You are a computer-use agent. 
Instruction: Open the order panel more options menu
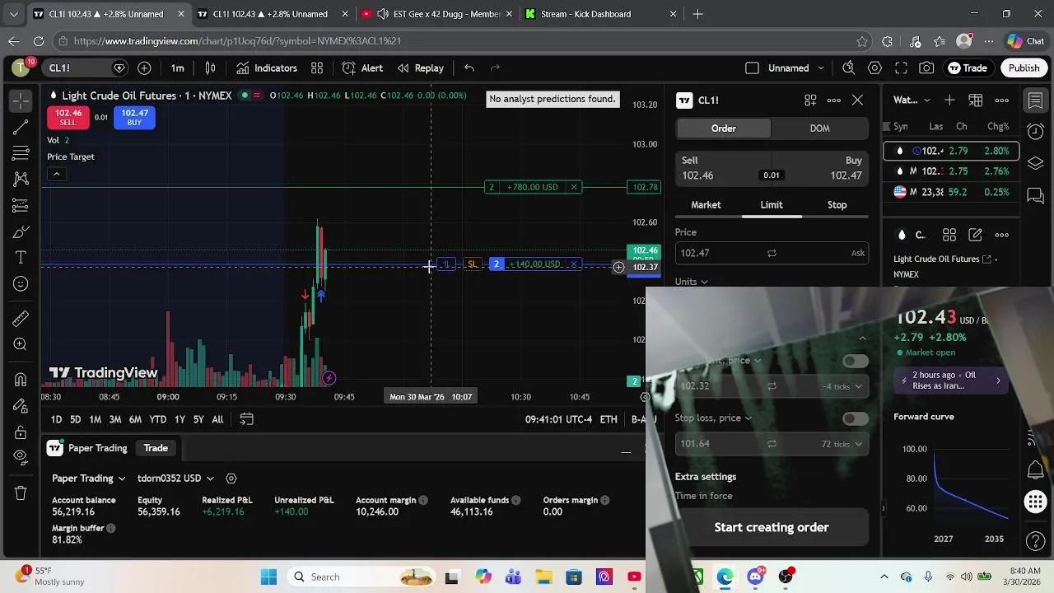tap(834, 100)
